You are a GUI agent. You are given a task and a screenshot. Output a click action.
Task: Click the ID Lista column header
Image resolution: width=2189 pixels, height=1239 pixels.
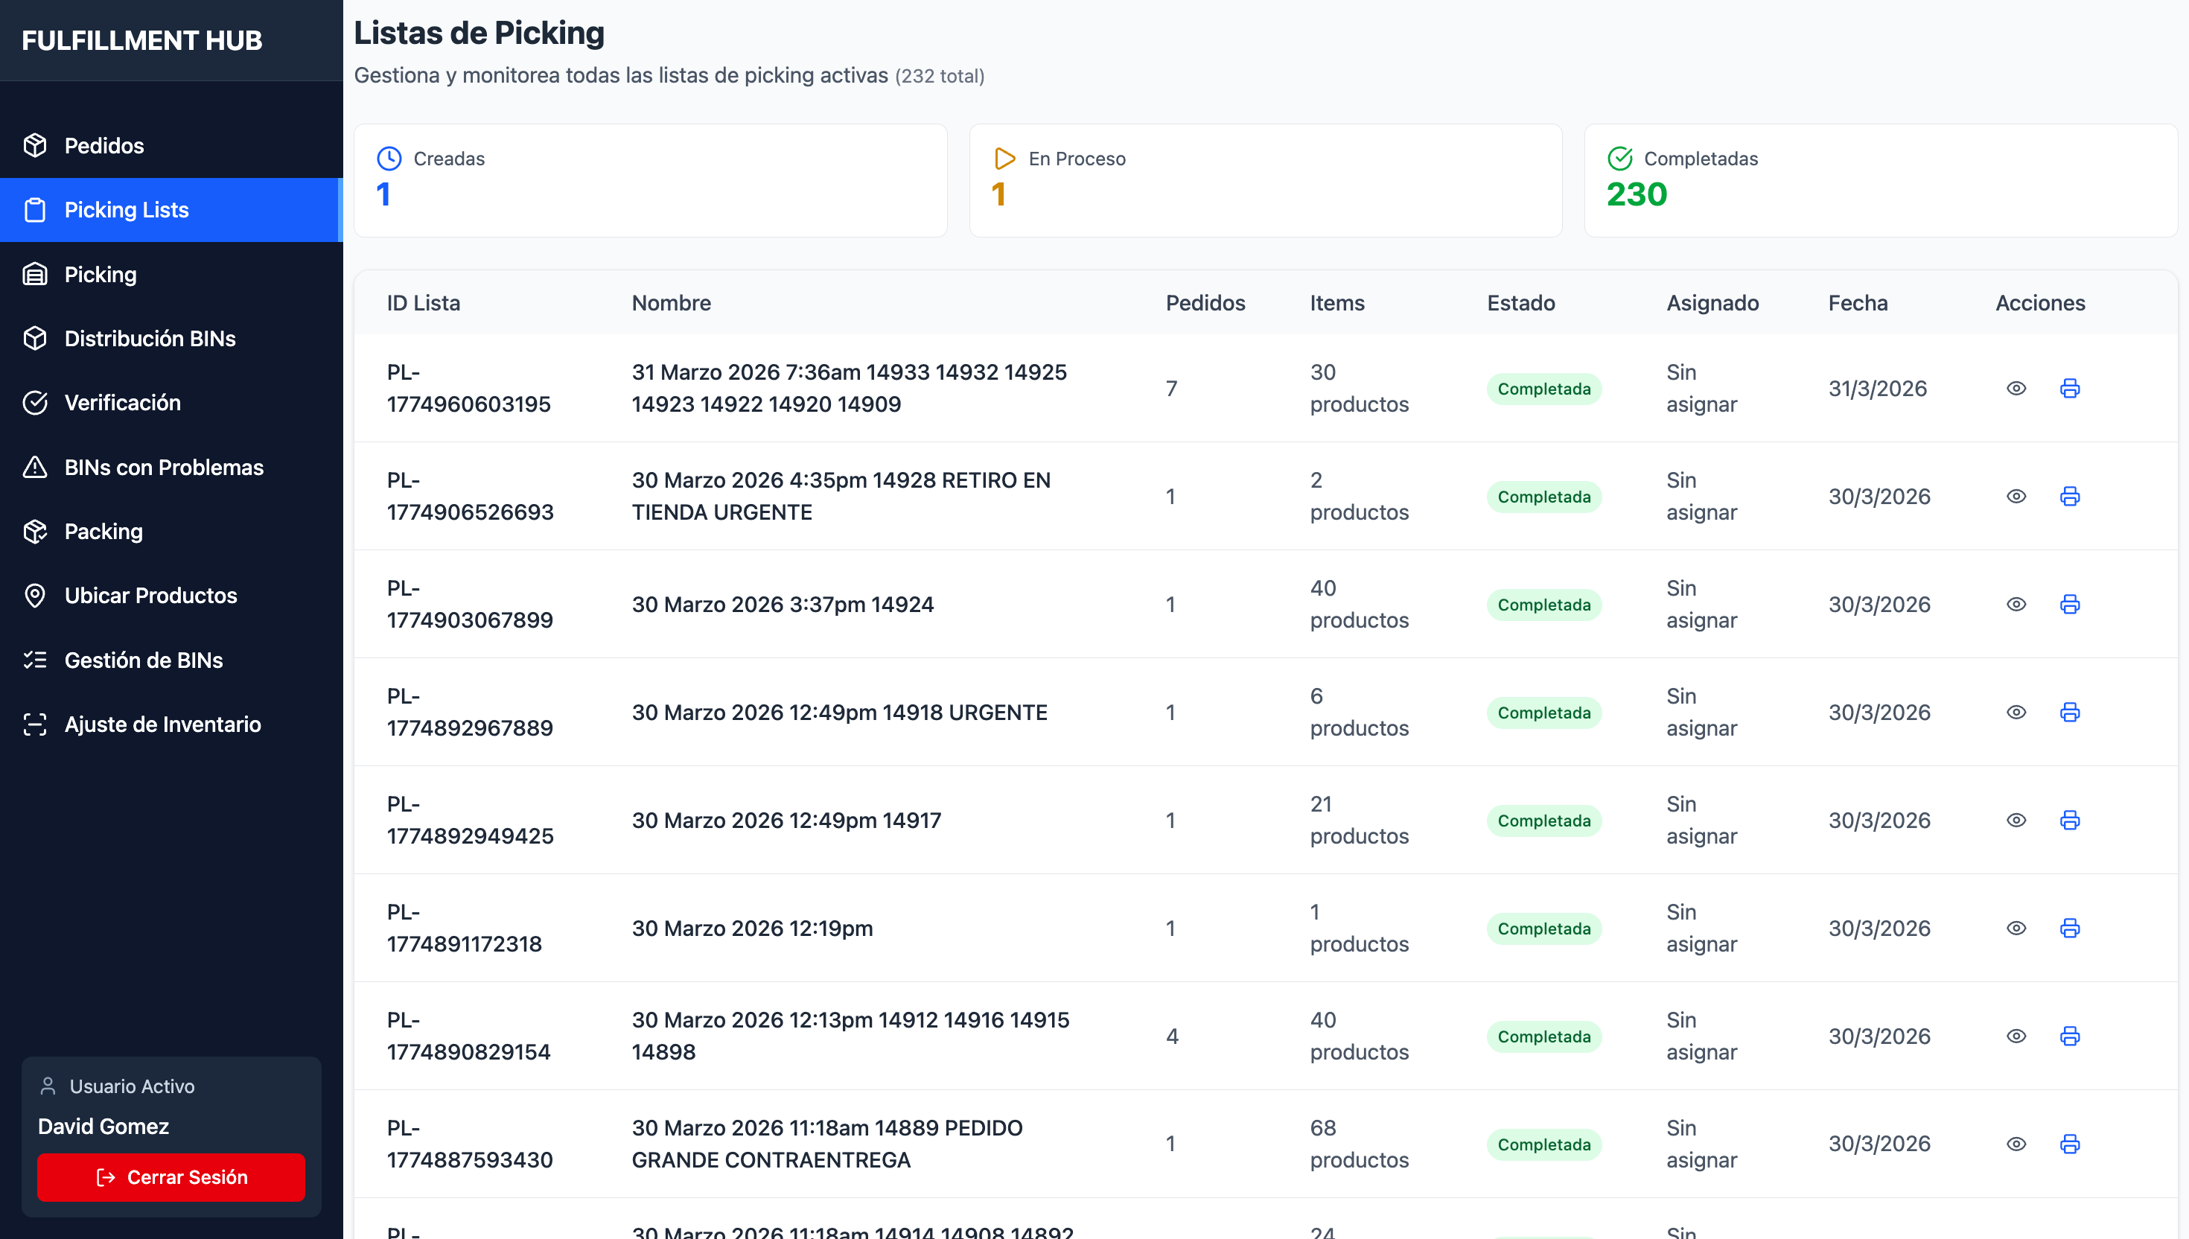pos(423,303)
